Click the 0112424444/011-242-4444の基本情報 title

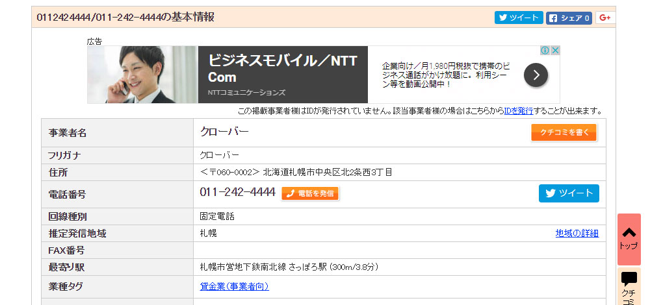point(125,18)
